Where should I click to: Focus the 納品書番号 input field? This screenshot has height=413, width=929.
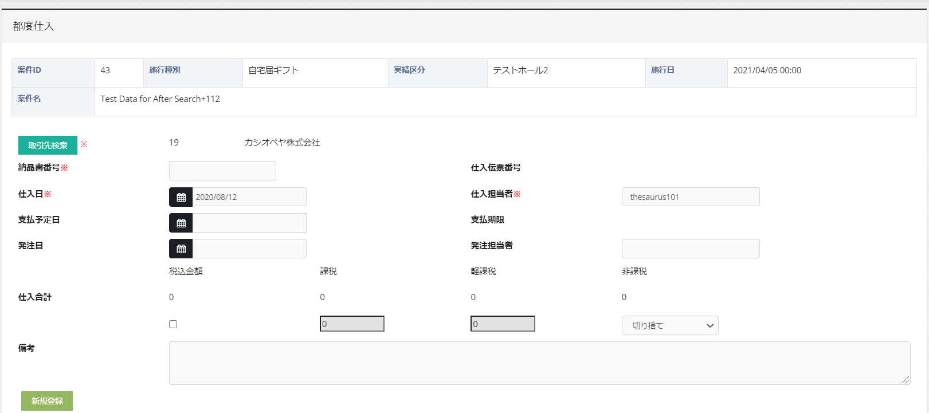pyautogui.click(x=222, y=171)
